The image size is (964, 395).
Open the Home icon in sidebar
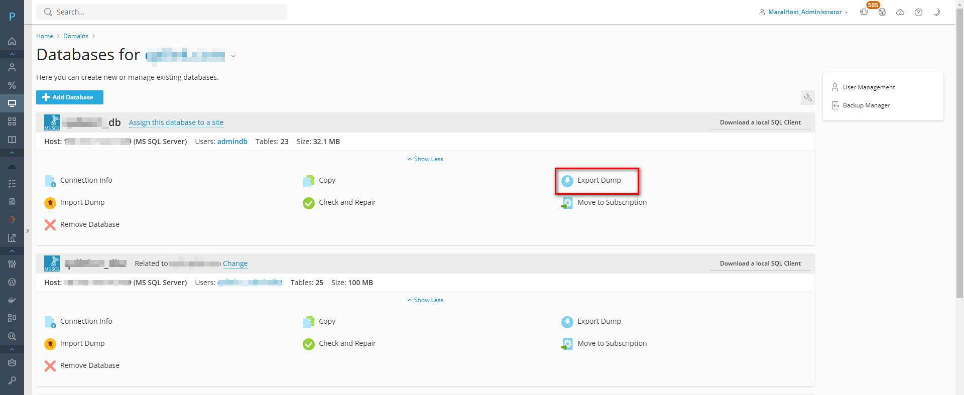click(12, 41)
